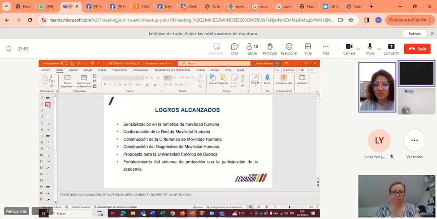
Task: Open the Chrome tab search dropdown
Action: tap(6, 7)
